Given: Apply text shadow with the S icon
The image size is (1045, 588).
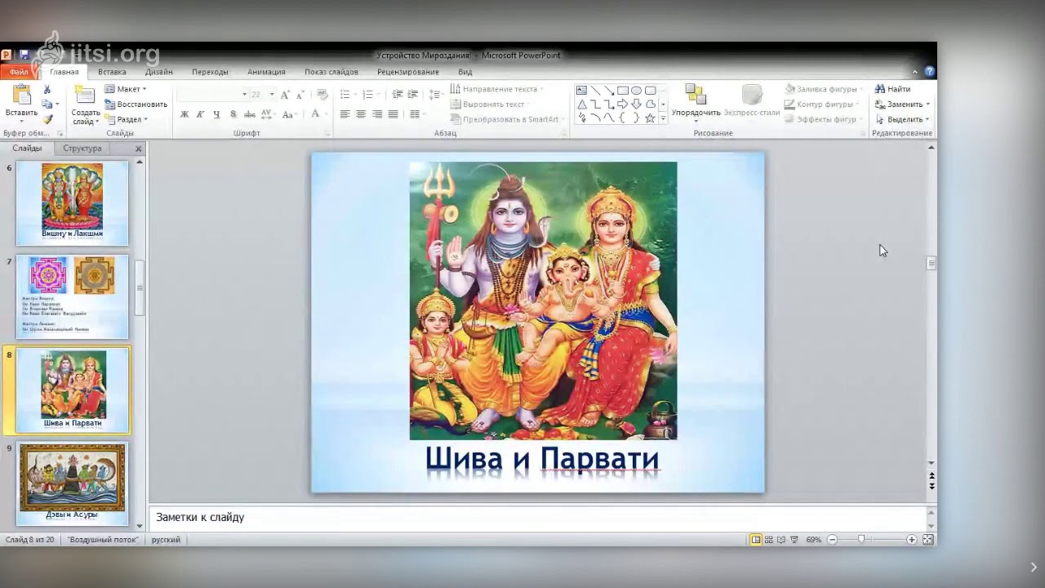Looking at the screenshot, I should [232, 114].
